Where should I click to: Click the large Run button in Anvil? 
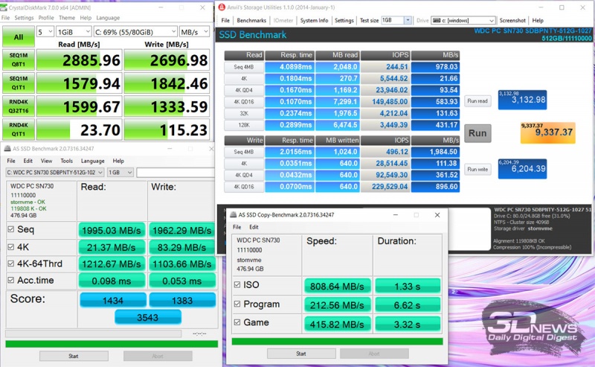(x=477, y=133)
